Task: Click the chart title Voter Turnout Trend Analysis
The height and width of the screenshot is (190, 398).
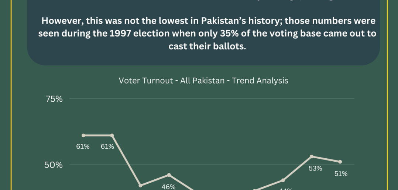Action: (x=203, y=80)
